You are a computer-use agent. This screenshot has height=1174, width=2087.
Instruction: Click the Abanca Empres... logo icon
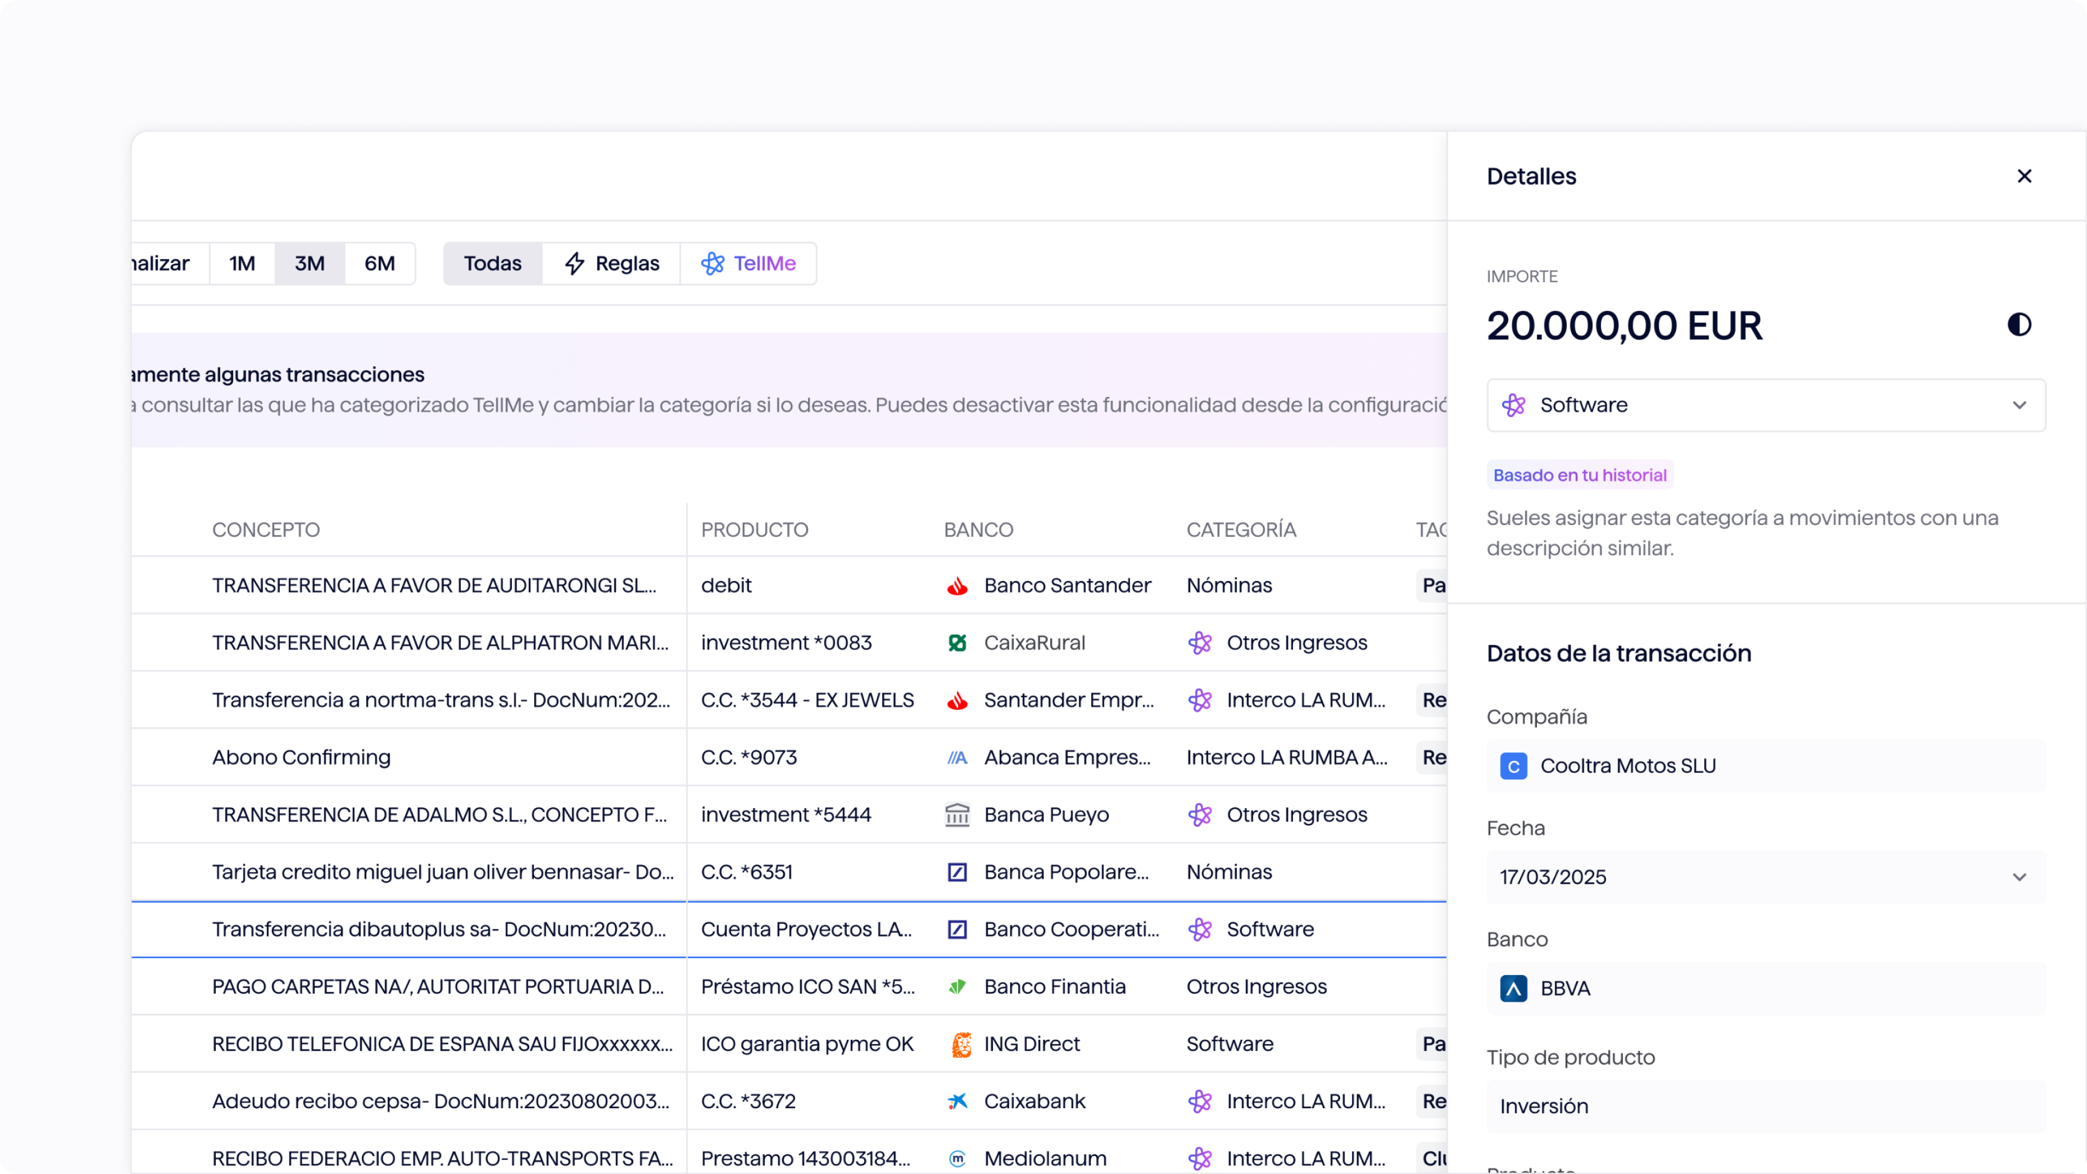(x=958, y=758)
